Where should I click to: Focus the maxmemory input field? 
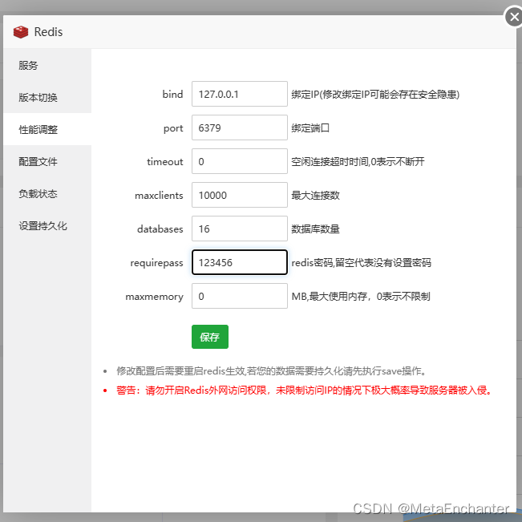[x=240, y=296]
